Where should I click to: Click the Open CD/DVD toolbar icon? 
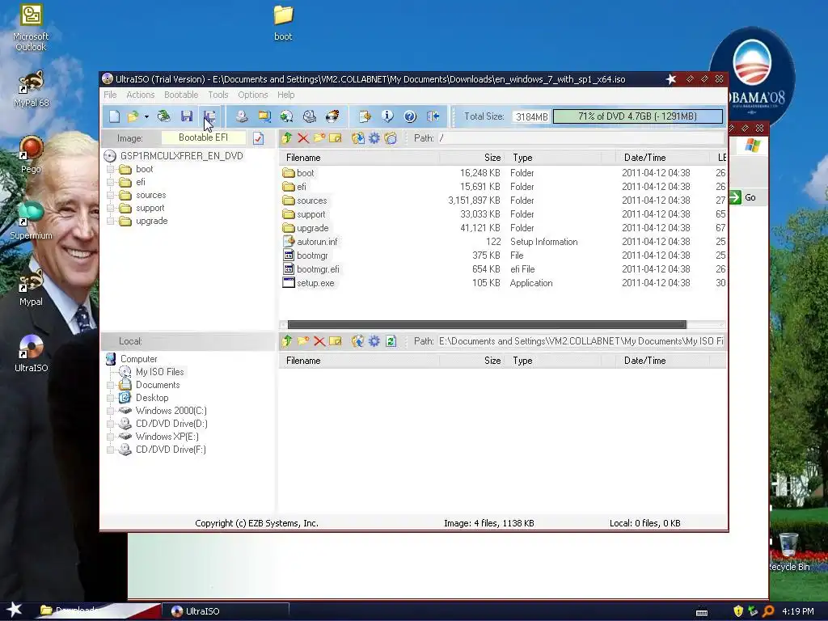coord(163,116)
